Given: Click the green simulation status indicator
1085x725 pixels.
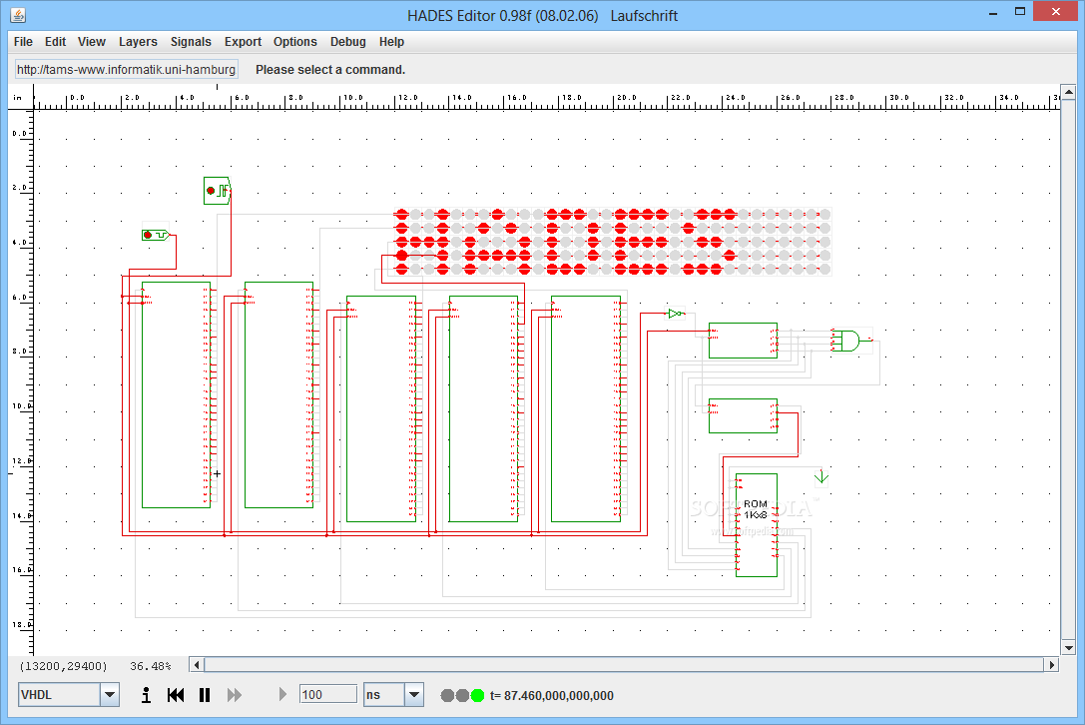Looking at the screenshot, I should point(477,695).
